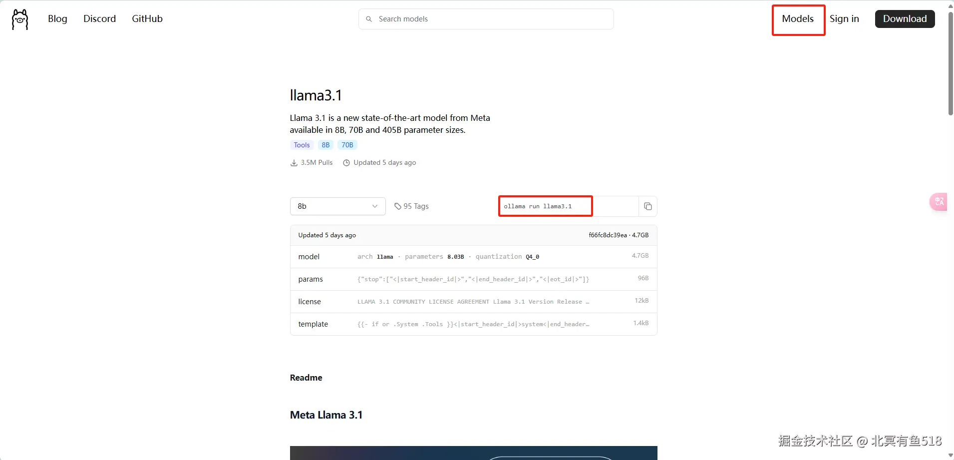Click the 8B size tag

[x=325, y=145]
